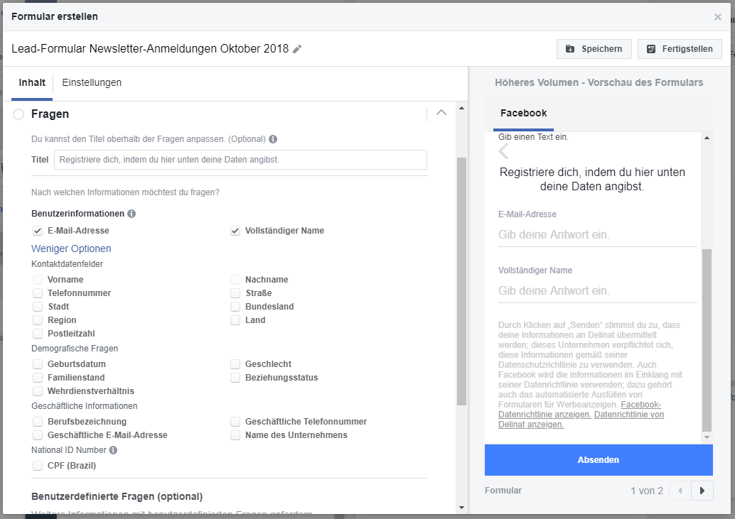Viewport: 735px width, 519px height.
Task: Click the Fertigstellen button
Action: [680, 49]
